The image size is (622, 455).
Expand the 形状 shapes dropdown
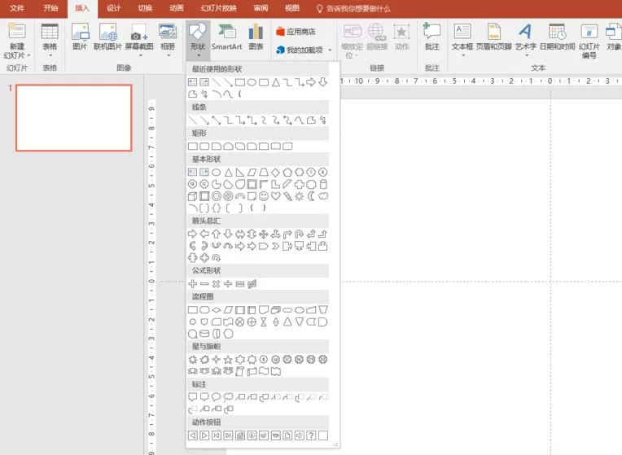coord(198,40)
